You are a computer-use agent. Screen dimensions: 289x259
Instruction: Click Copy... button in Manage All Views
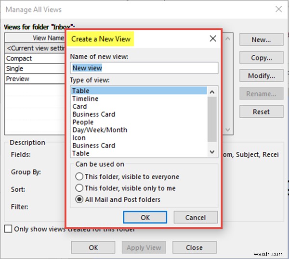[262, 58]
